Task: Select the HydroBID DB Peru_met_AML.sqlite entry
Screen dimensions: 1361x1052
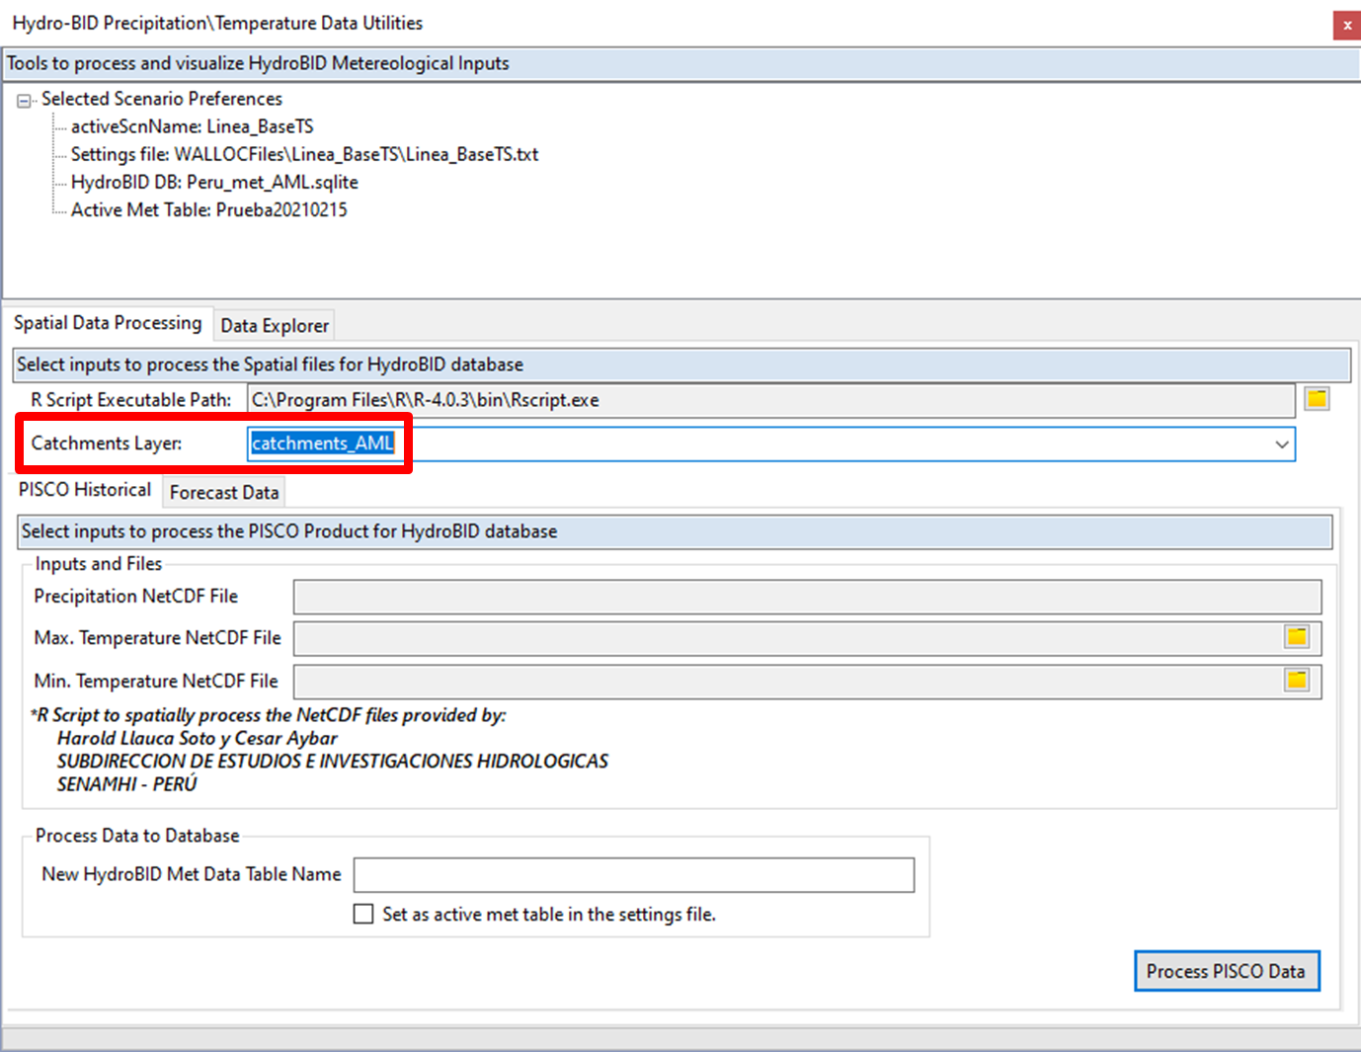Action: pyautogui.click(x=214, y=182)
